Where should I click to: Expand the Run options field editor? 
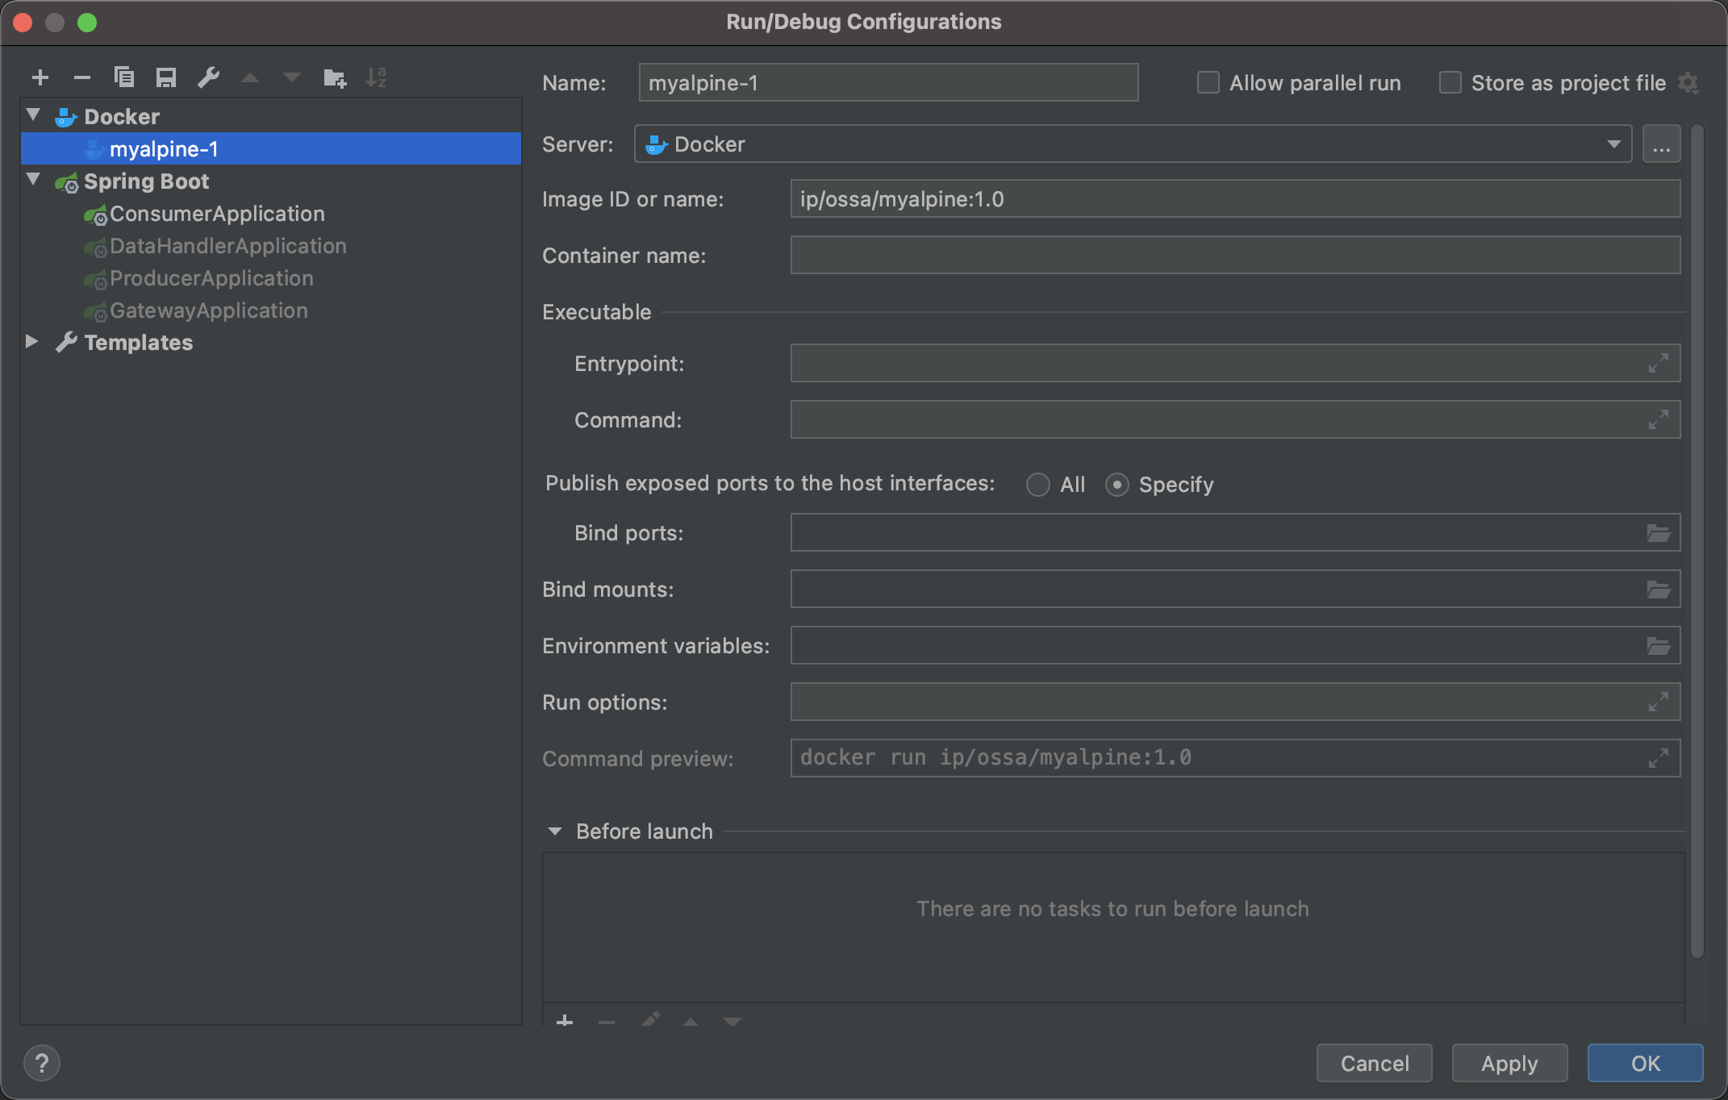pyautogui.click(x=1659, y=702)
